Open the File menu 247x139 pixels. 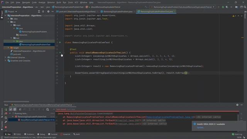[7, 2]
